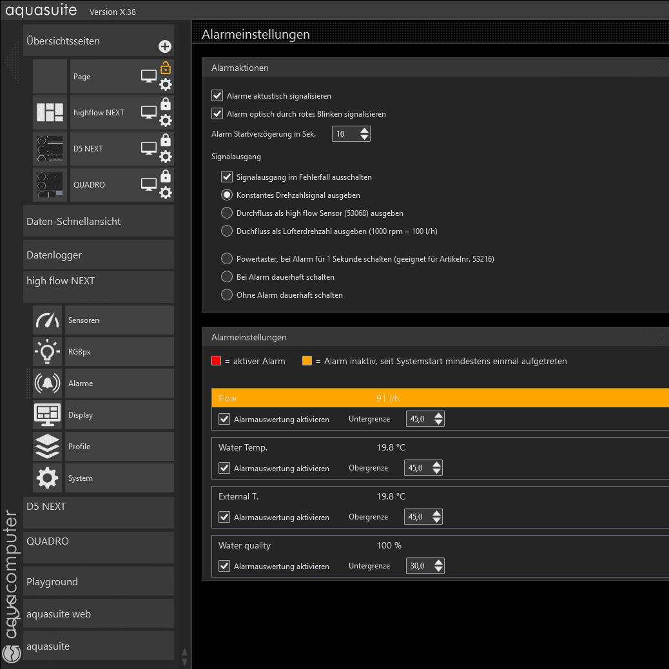Image resolution: width=669 pixels, height=669 pixels.
Task: Click the System gear icon
Action: coord(47,478)
